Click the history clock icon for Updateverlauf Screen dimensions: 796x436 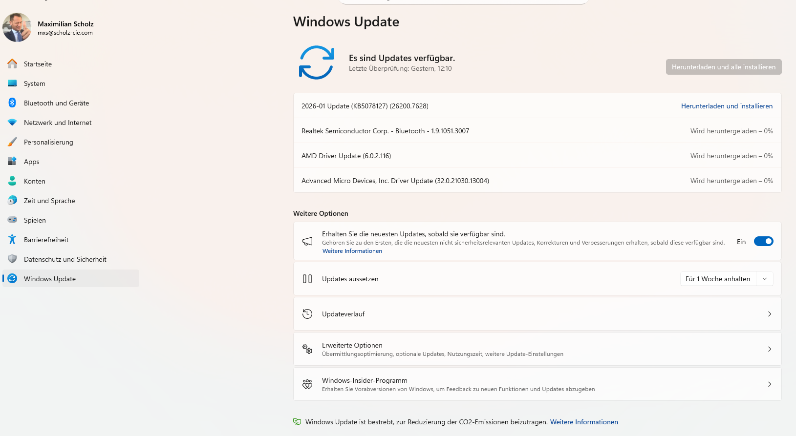pos(307,314)
